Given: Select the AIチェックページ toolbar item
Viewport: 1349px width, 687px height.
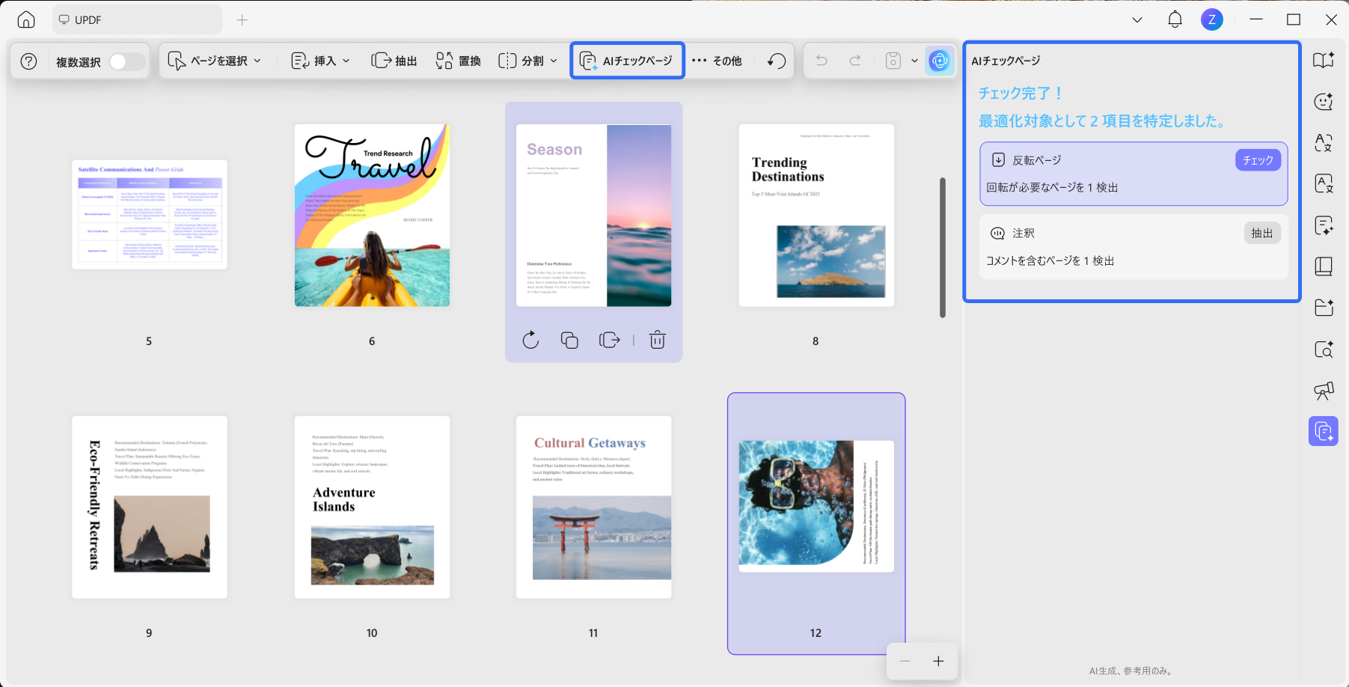Looking at the screenshot, I should tap(627, 61).
